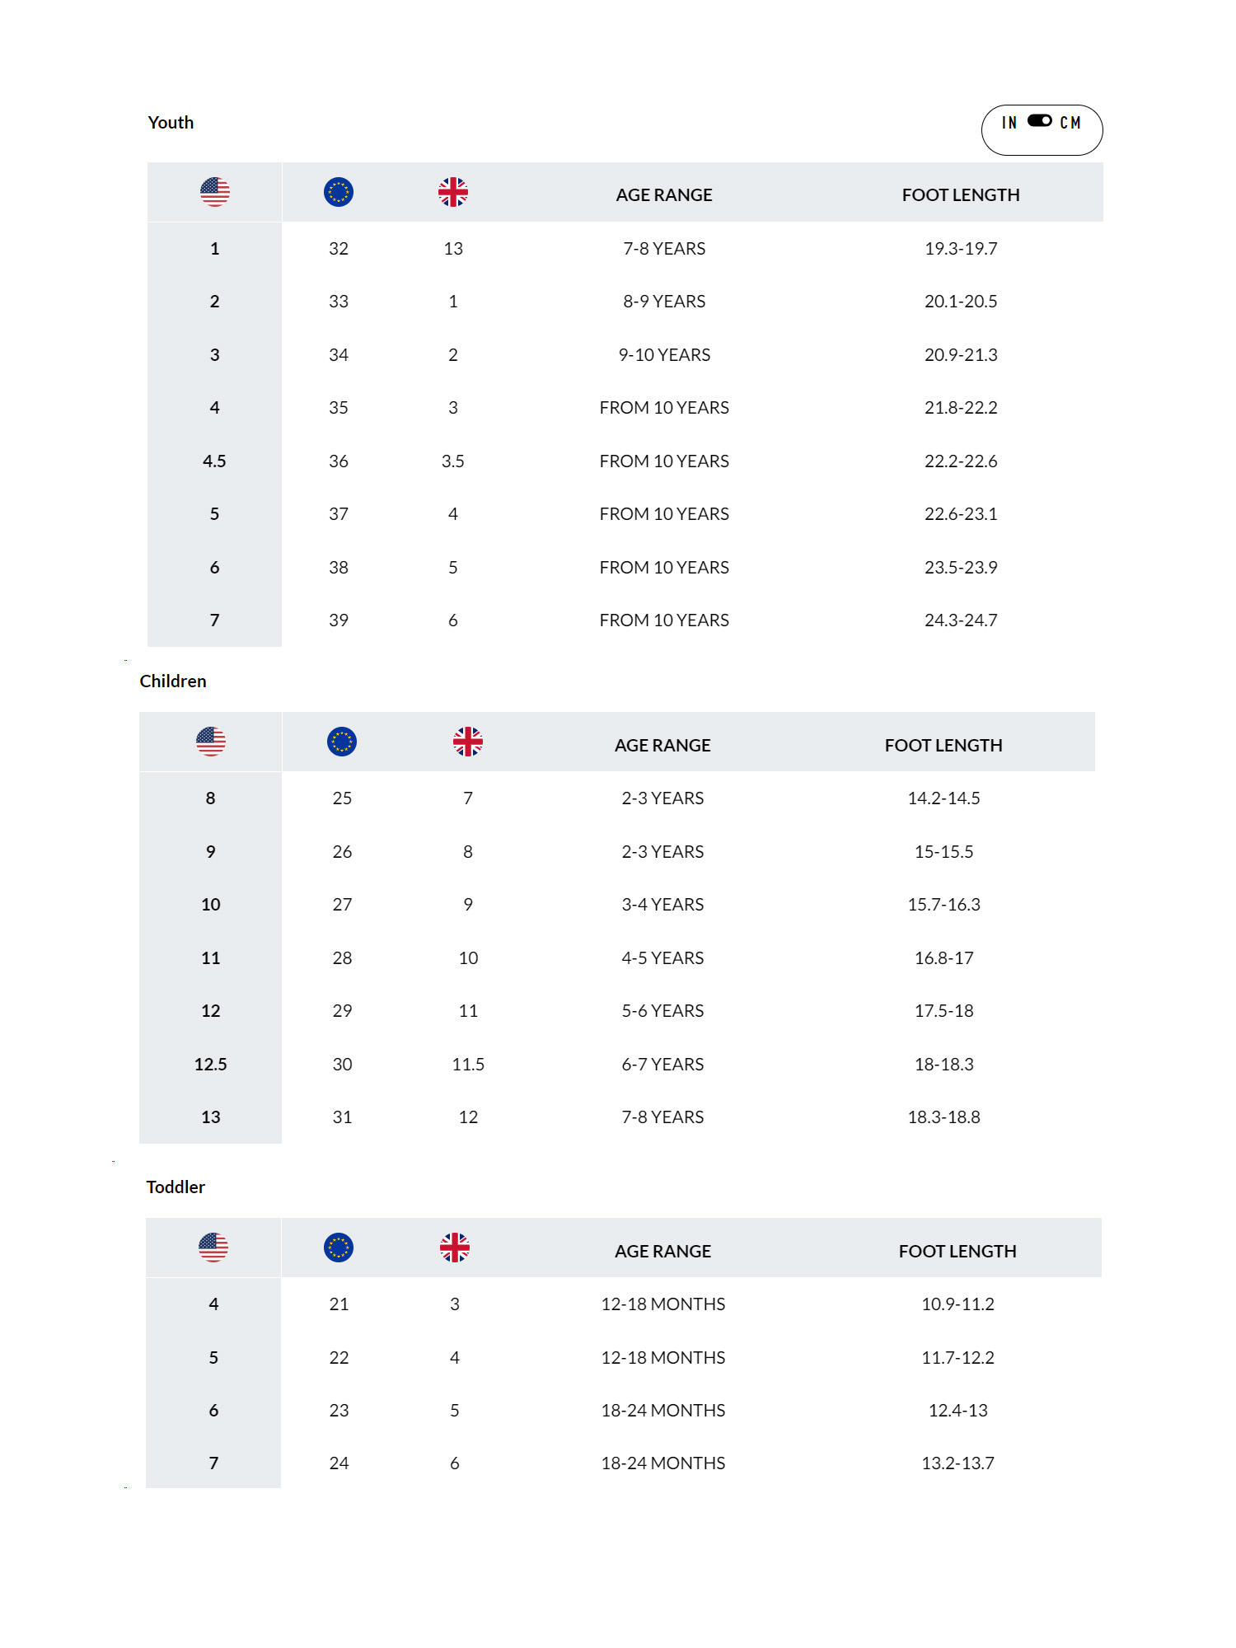Toggle the IN/CM unit switch
The image size is (1236, 1648).
(1039, 121)
